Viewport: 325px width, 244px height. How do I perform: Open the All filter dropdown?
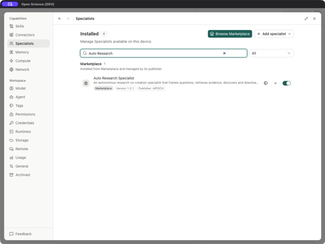click(x=271, y=53)
